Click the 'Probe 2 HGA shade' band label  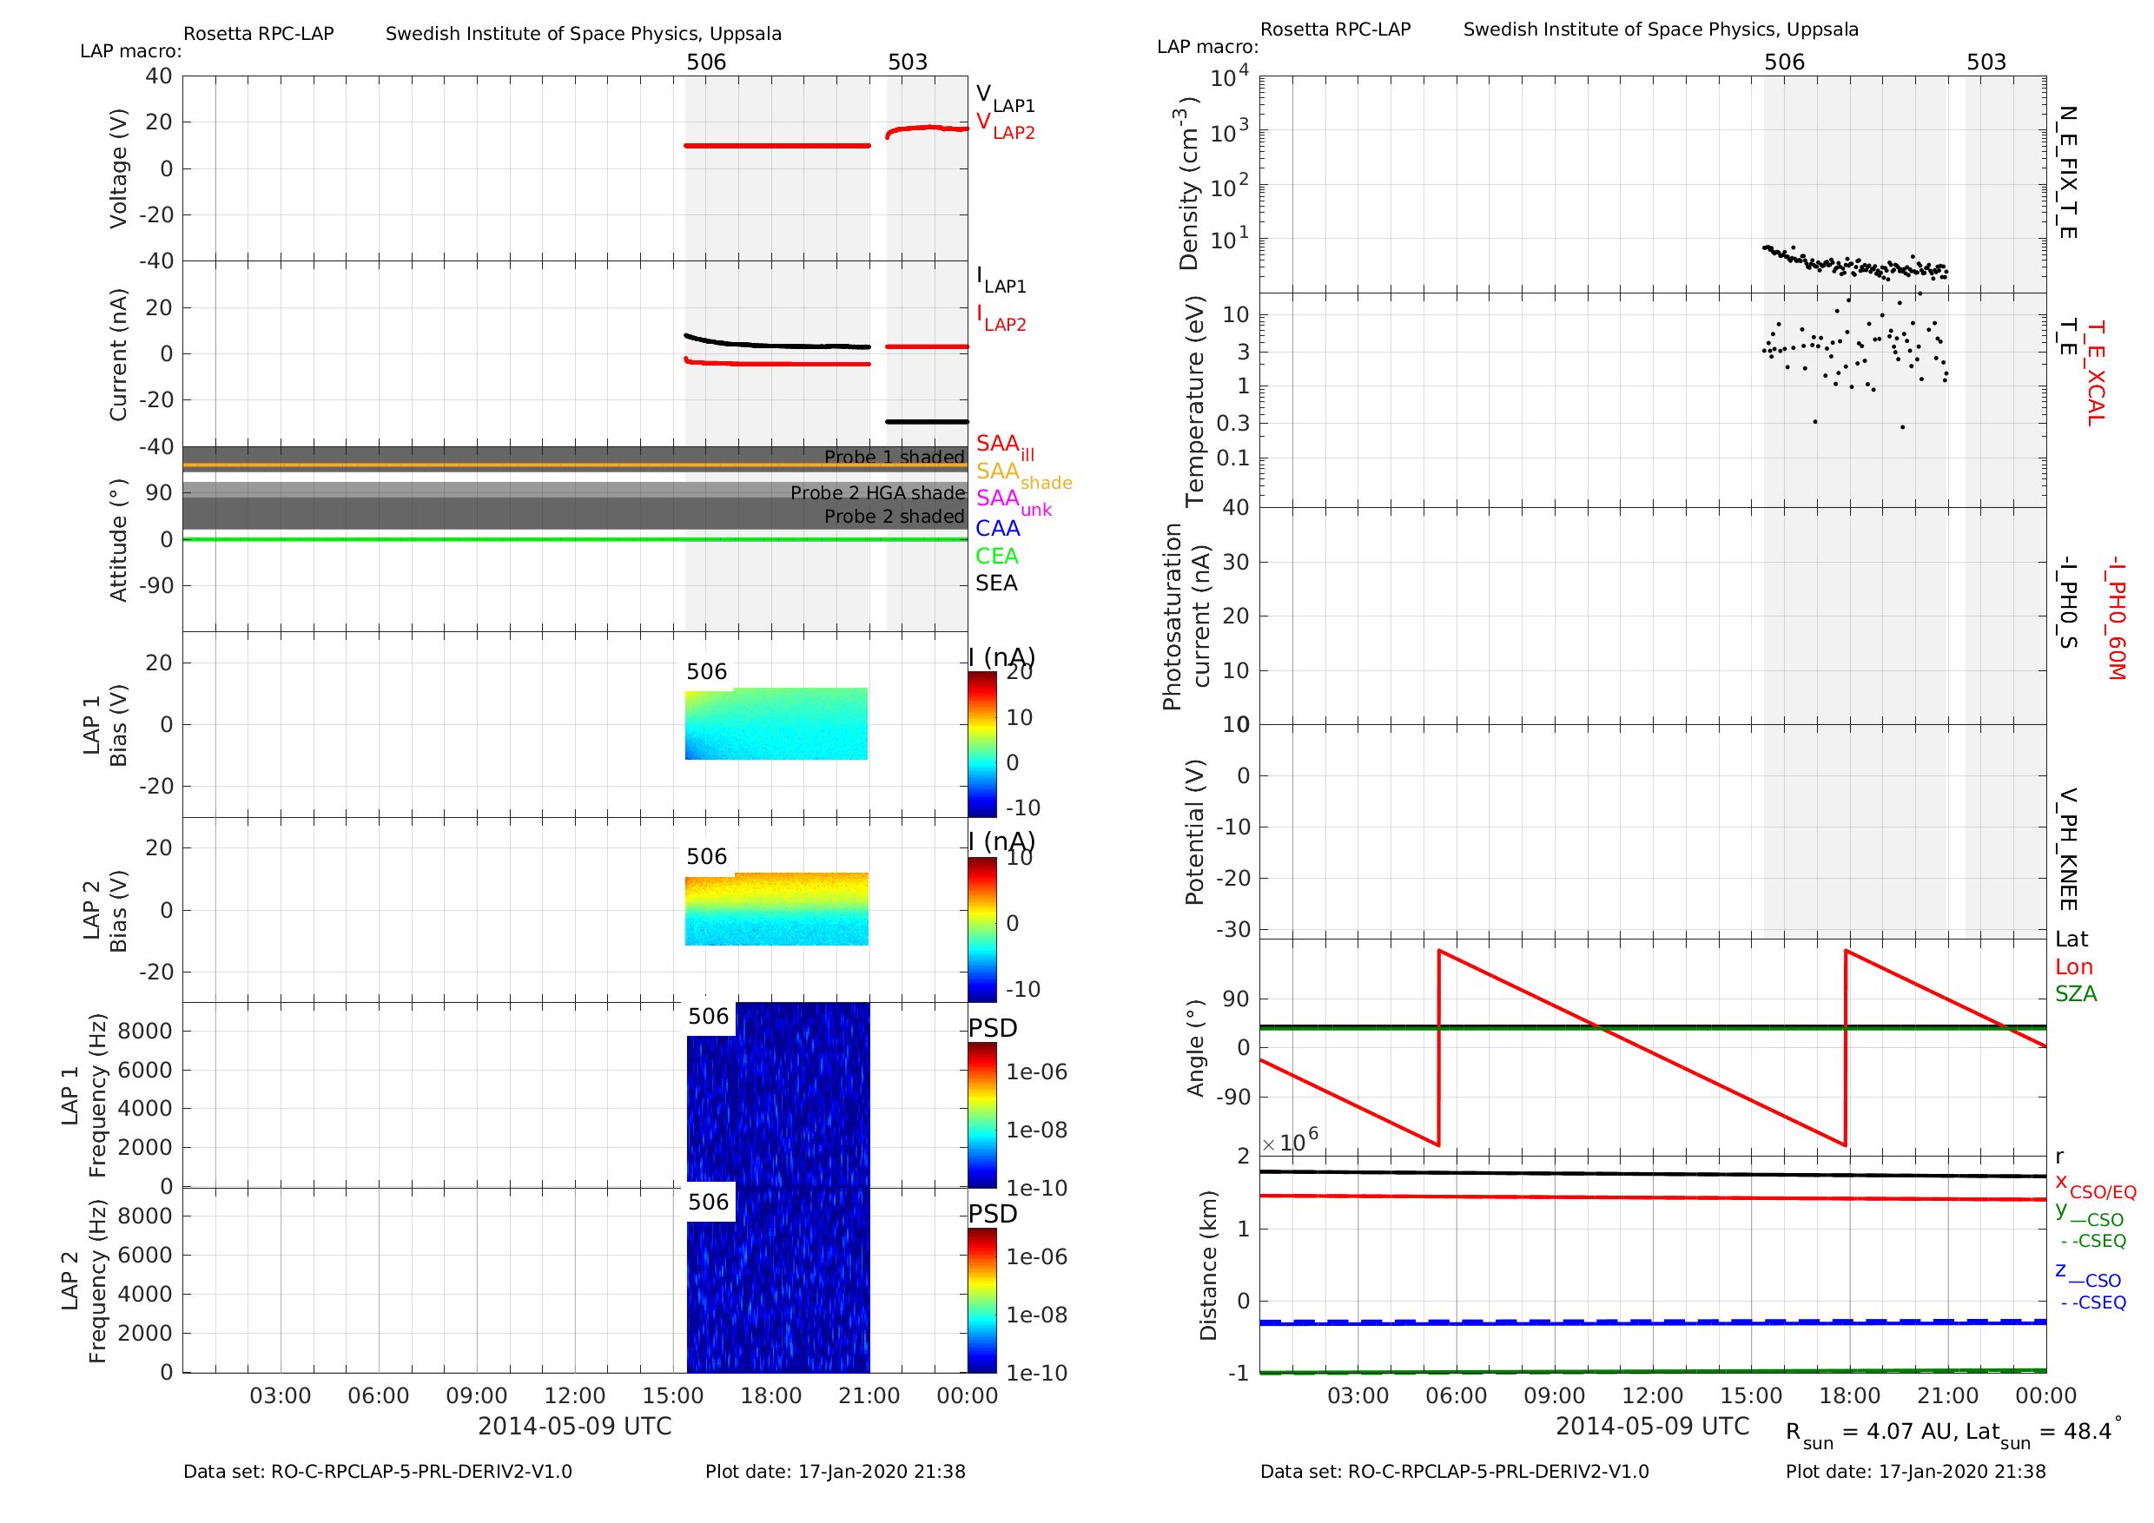(877, 492)
